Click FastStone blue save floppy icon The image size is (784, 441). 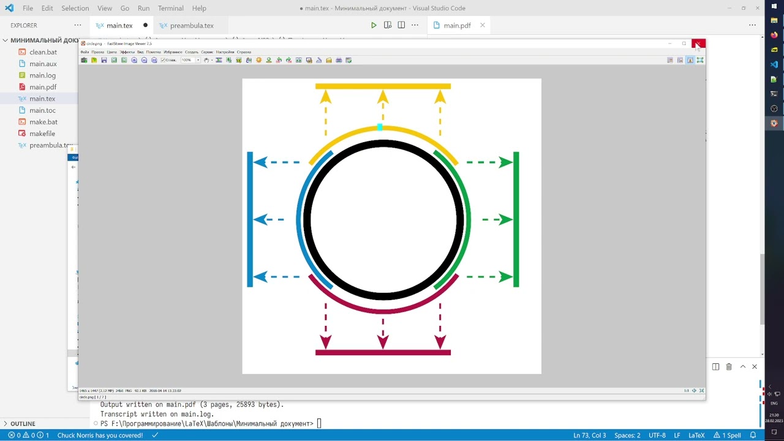104,60
